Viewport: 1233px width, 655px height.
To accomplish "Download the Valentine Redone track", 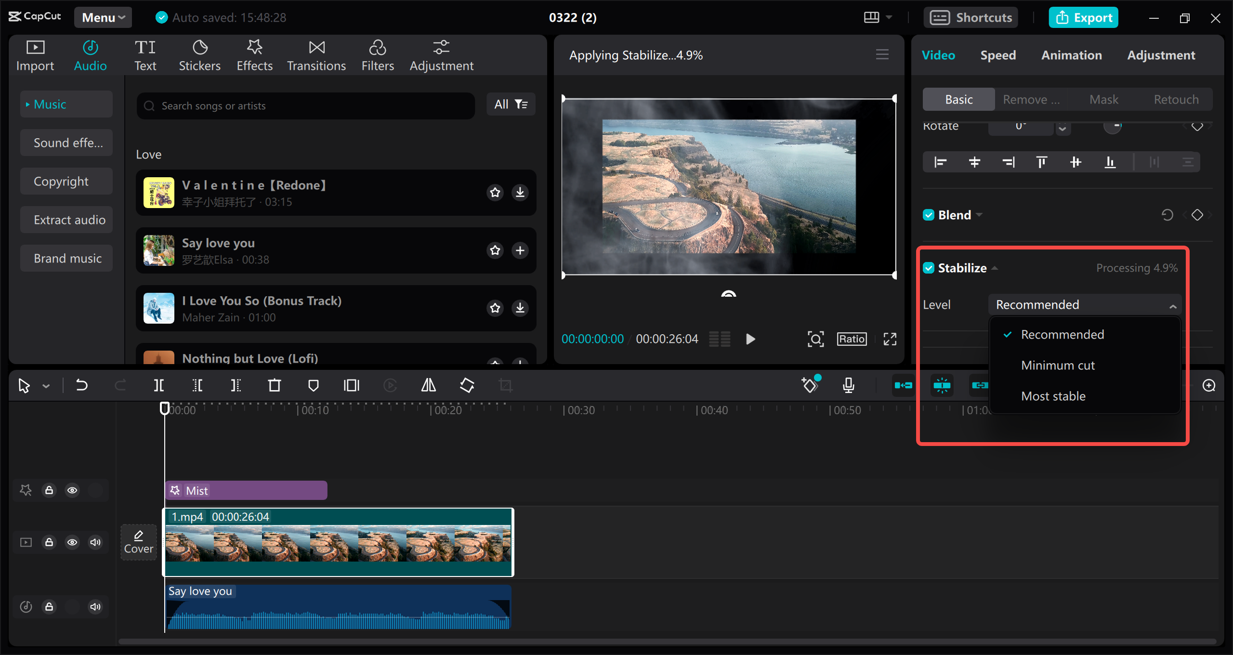I will click(520, 193).
